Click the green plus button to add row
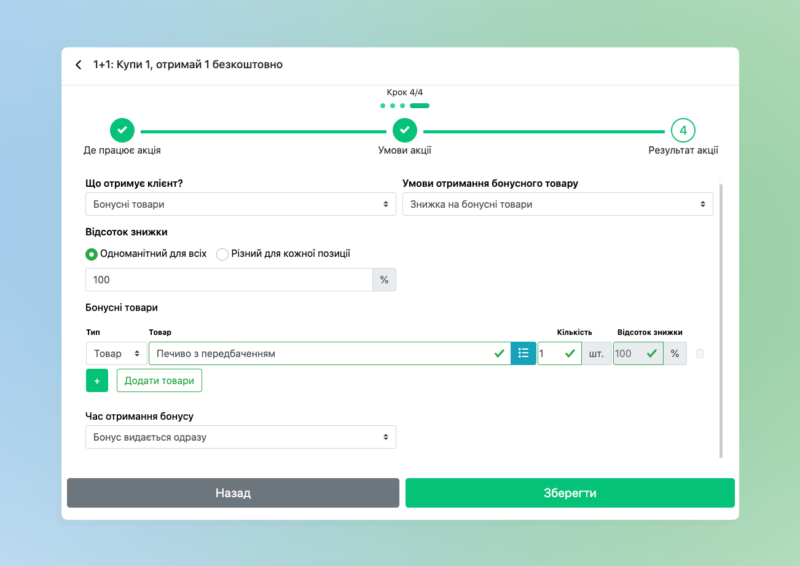 click(97, 380)
